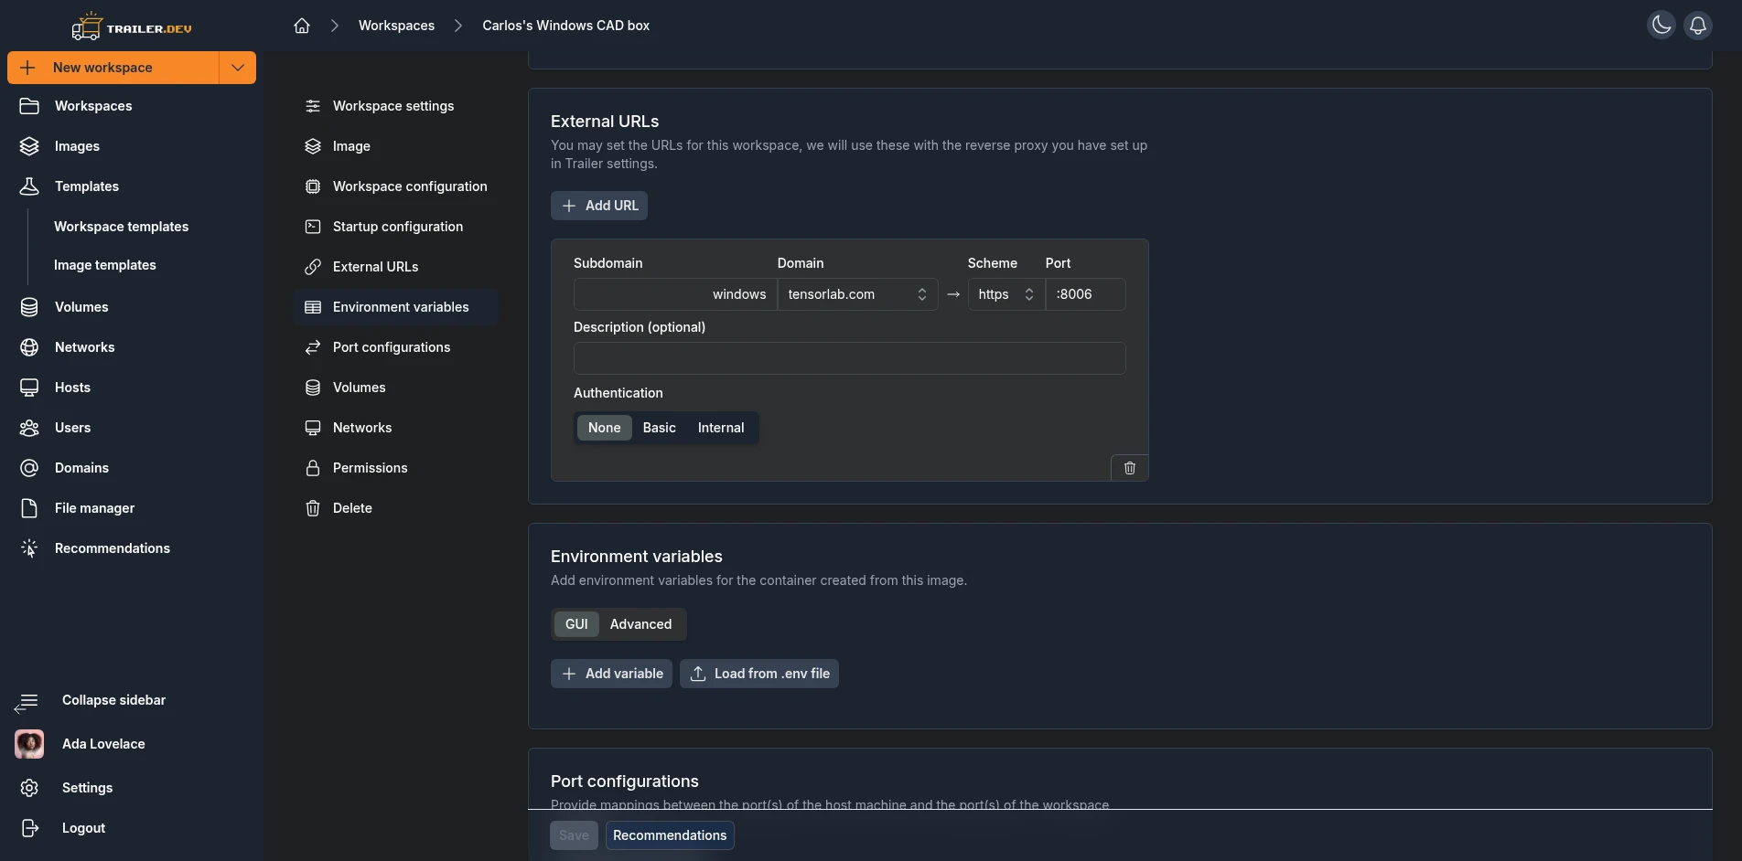Viewport: 1742px width, 861px height.
Task: Click the Workspaces folder icon in the sidebar
Action: pos(29,106)
